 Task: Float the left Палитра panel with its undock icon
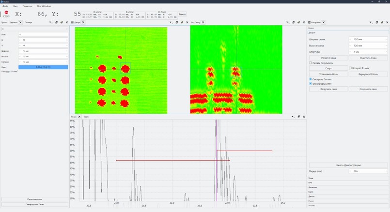pos(56,22)
